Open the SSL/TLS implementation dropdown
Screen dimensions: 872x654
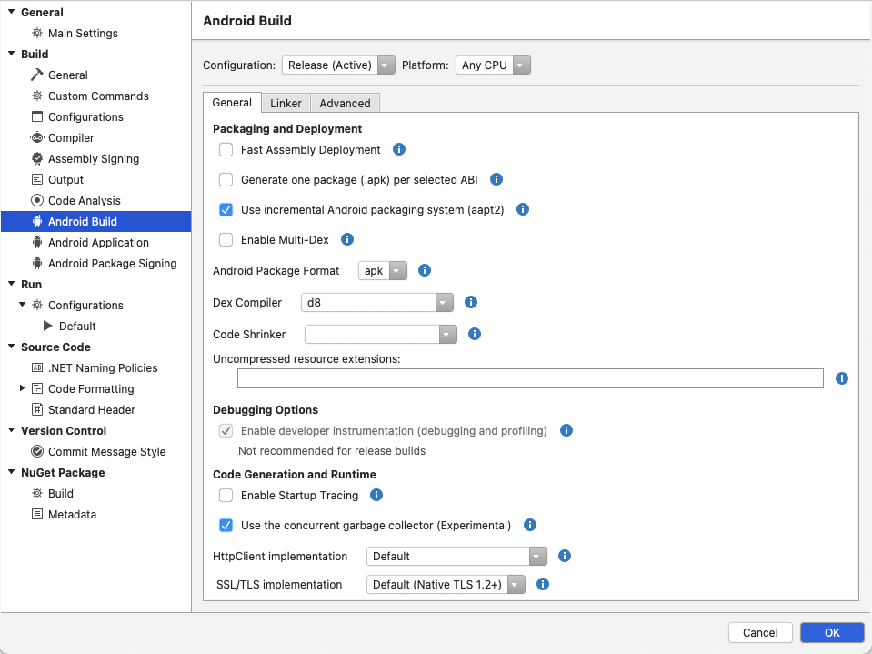click(446, 585)
